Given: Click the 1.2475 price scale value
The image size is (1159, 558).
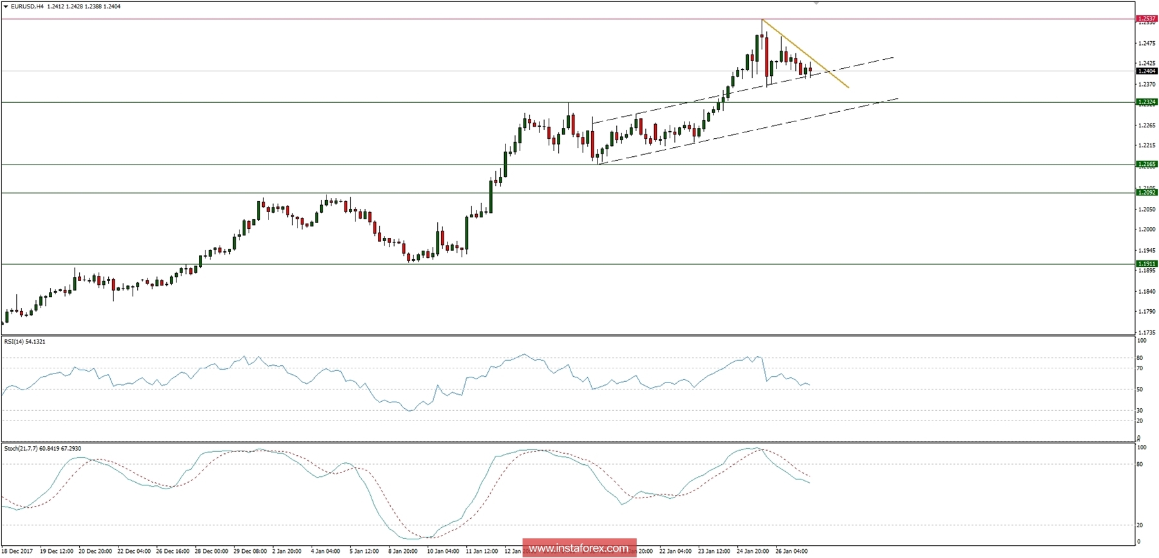Looking at the screenshot, I should pyautogui.click(x=1147, y=44).
